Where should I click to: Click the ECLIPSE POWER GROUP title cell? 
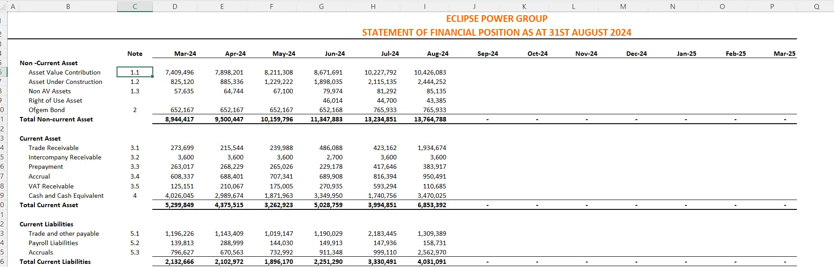(x=497, y=19)
